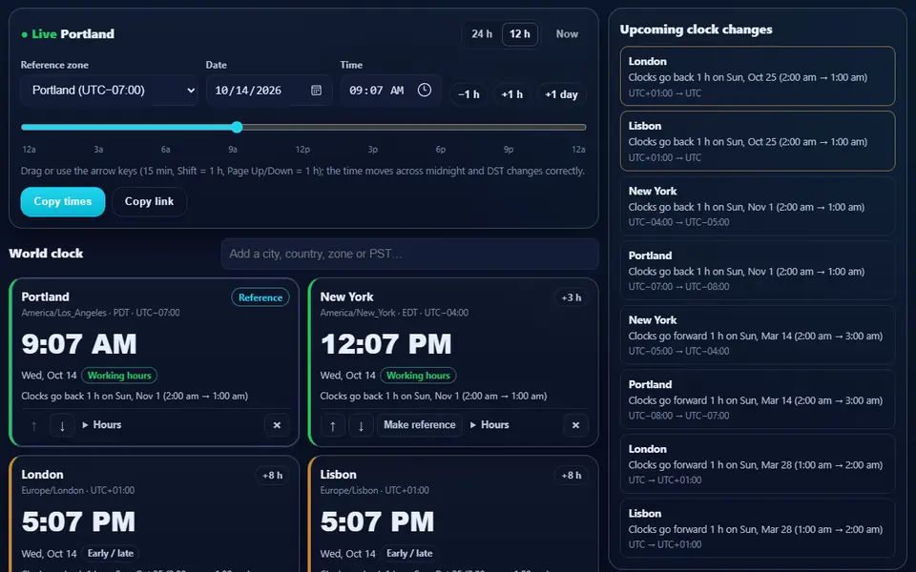
Task: Move Portland card up with arrow
Action: (x=34, y=425)
